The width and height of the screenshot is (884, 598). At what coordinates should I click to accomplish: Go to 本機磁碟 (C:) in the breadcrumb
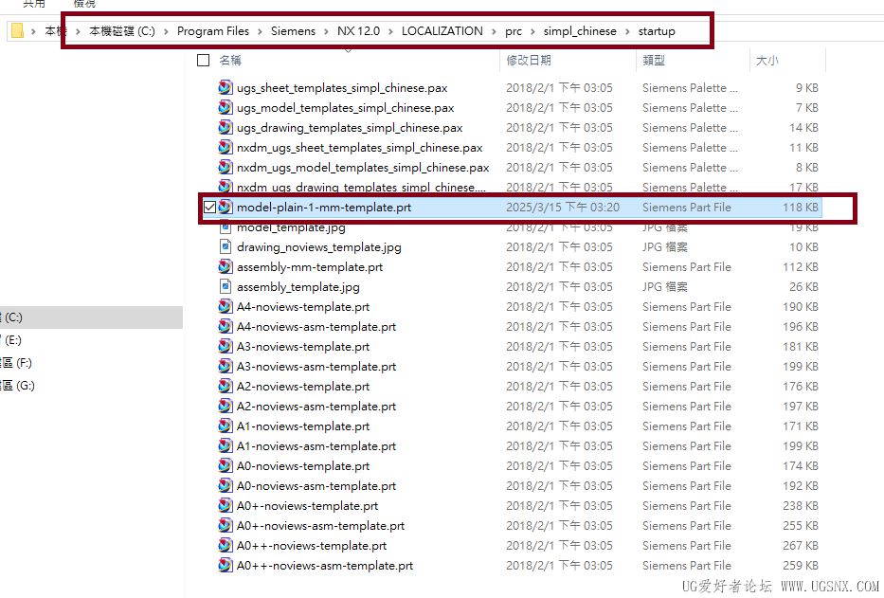click(x=122, y=31)
